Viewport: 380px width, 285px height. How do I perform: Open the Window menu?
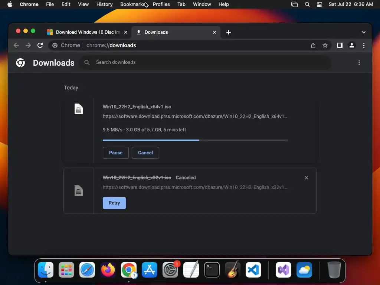202,4
